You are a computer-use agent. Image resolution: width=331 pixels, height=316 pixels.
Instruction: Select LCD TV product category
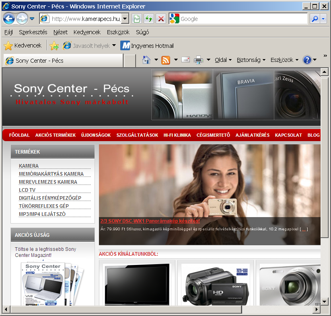click(27, 190)
